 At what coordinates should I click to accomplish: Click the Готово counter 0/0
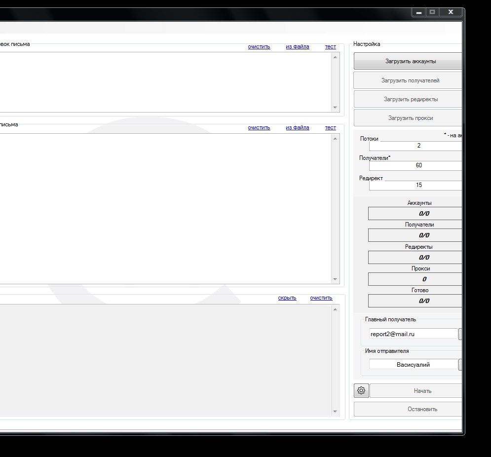point(415,301)
